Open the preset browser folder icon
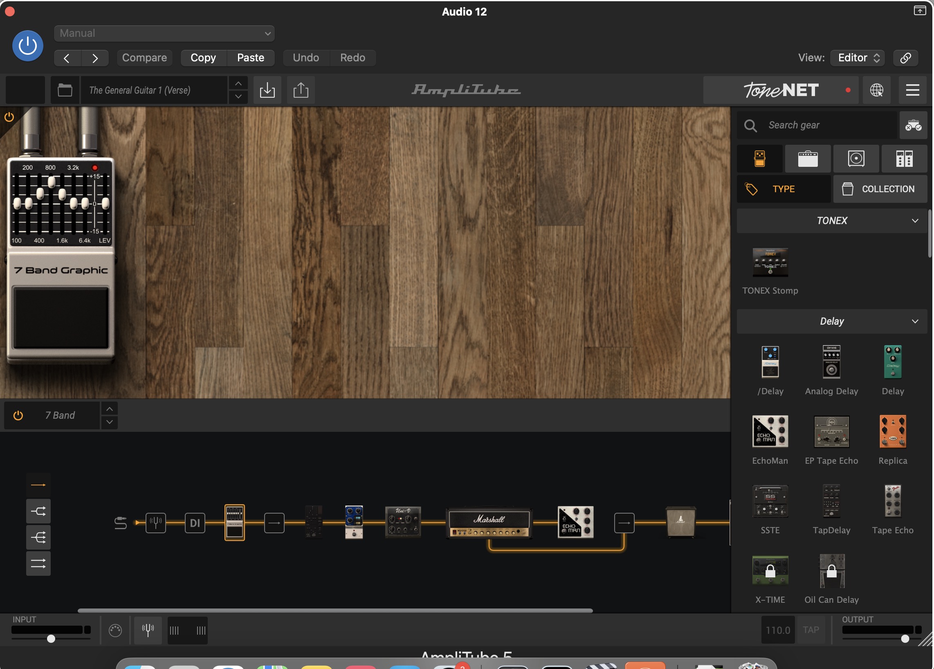The image size is (934, 669). (x=65, y=90)
